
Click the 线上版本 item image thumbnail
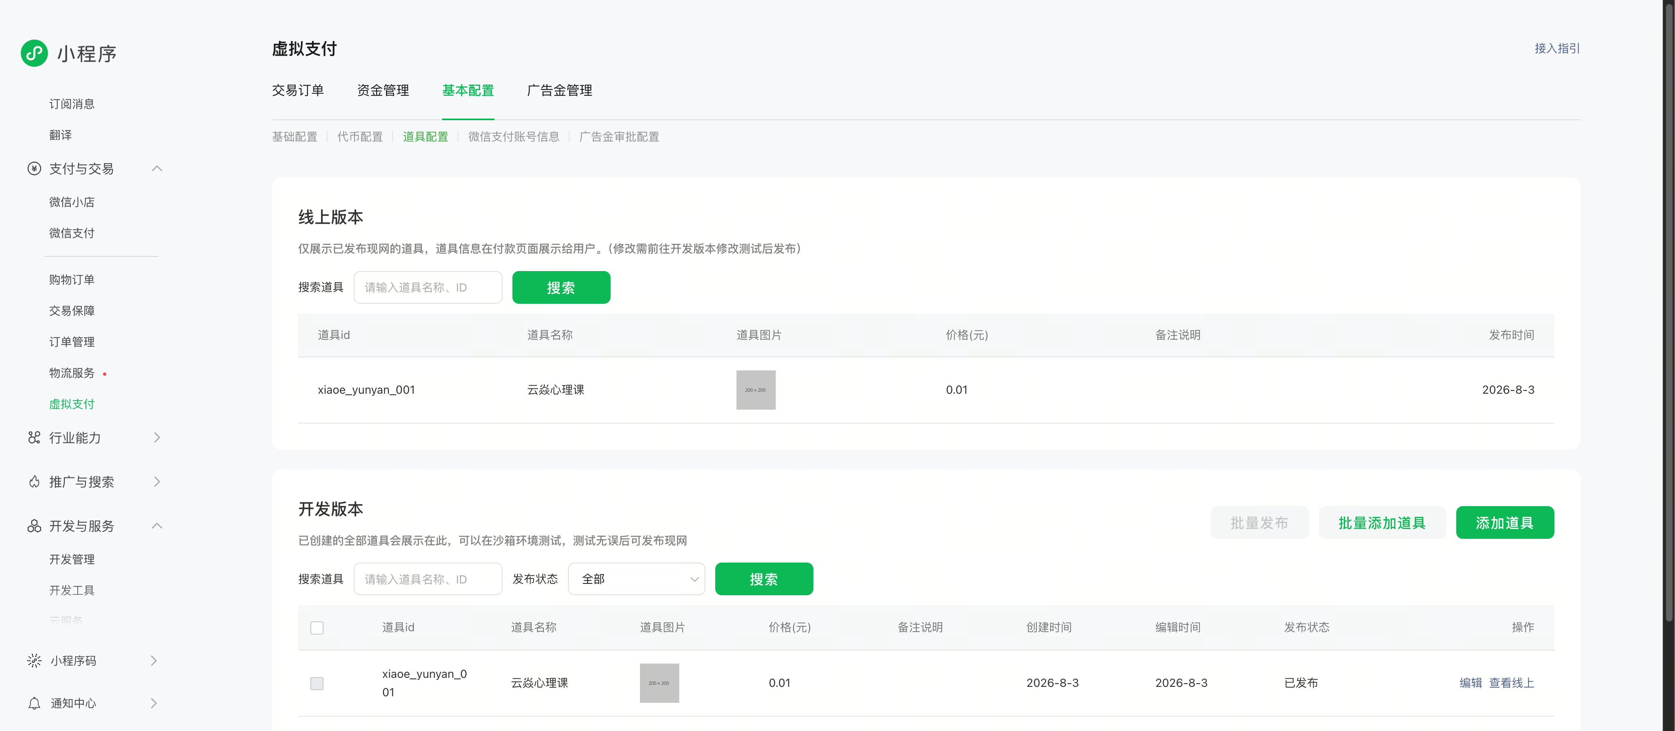756,390
